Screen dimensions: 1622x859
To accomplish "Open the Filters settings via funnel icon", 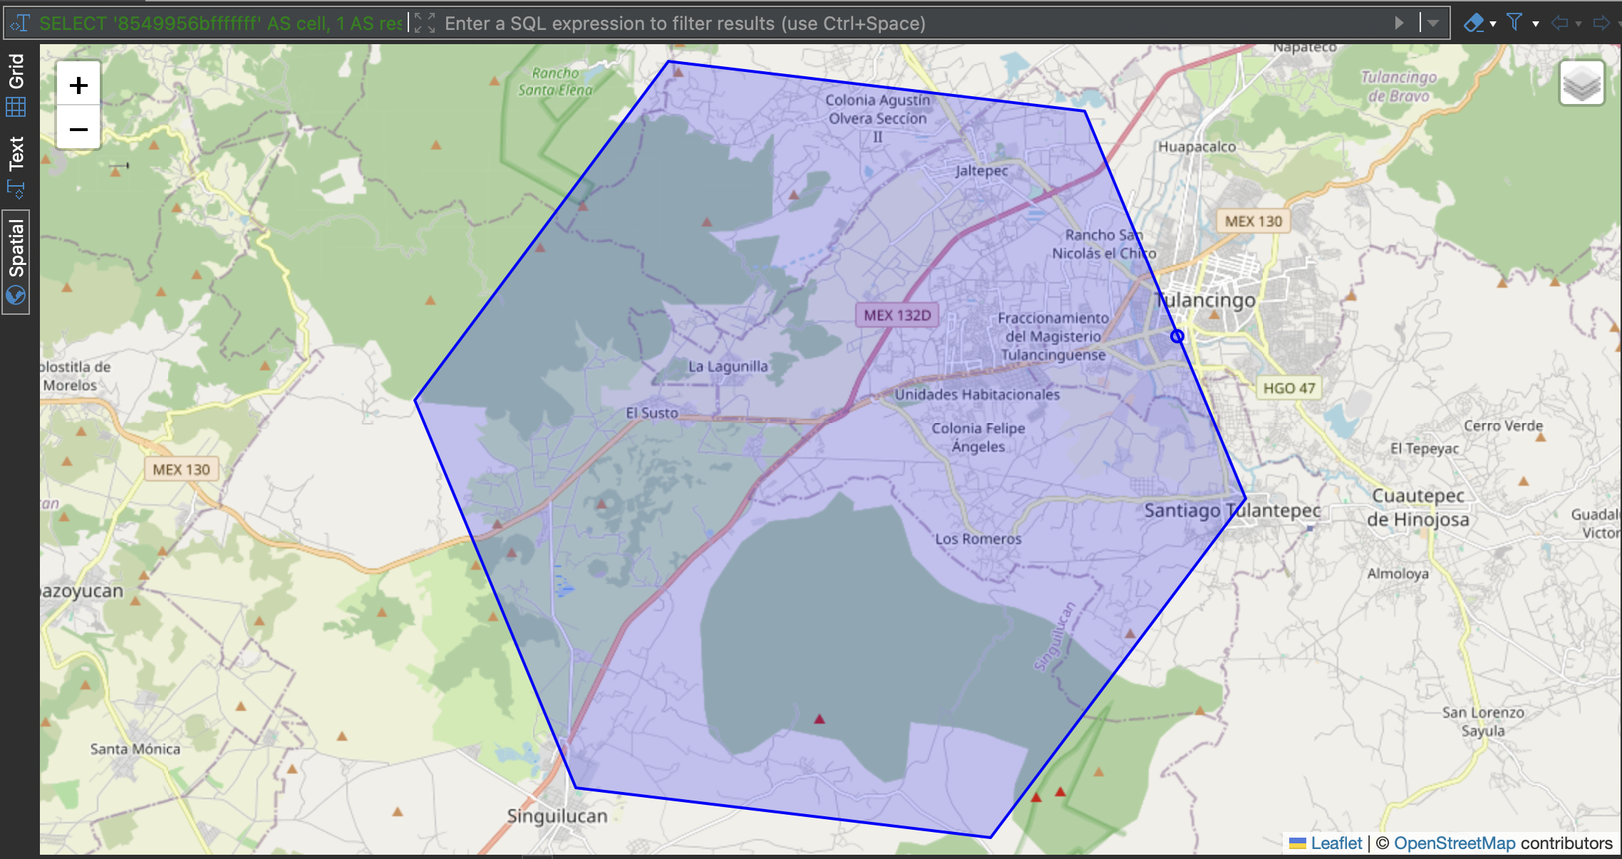I will 1514,22.
